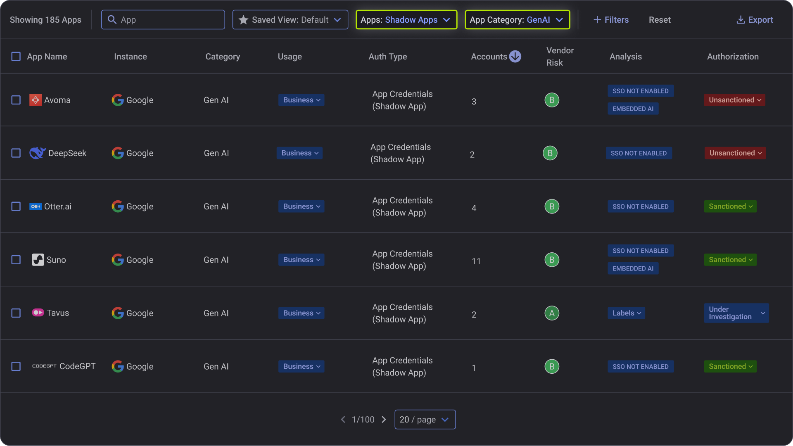Viewport: 793px width, 446px height.
Task: Open the App Category: GenAI dropdown
Action: (x=518, y=19)
